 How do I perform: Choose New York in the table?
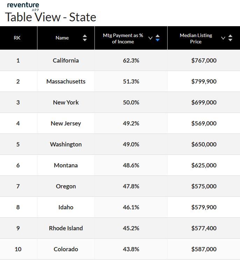point(66,102)
